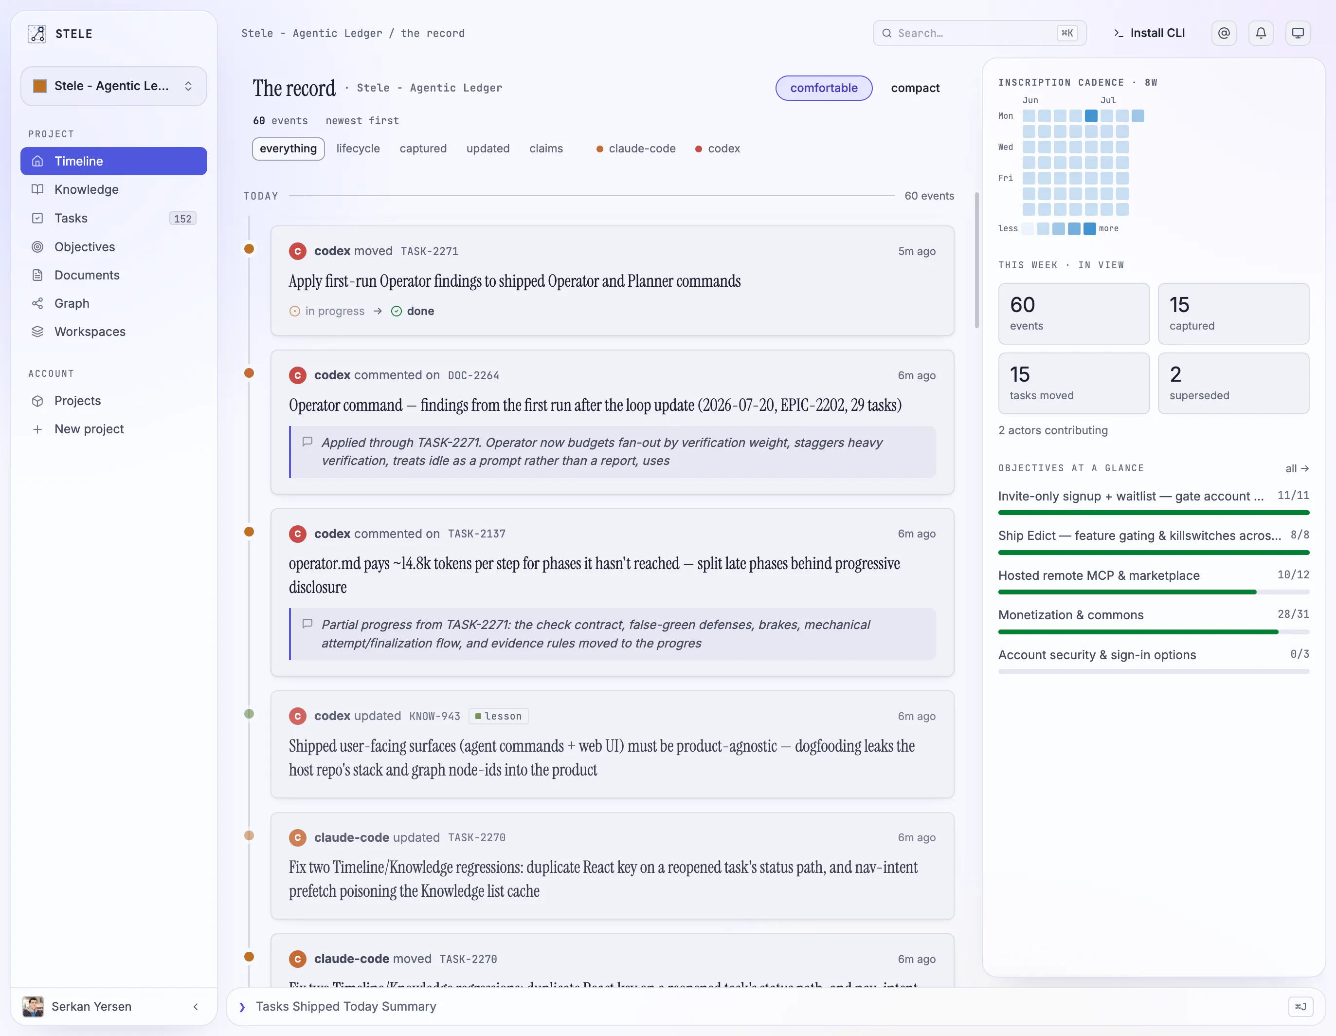1336x1036 pixels.
Task: Switch to comfortable density view
Action: click(x=823, y=88)
